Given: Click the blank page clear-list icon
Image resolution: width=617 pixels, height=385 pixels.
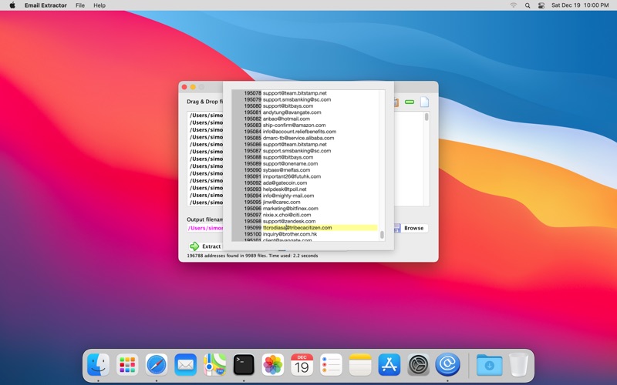Looking at the screenshot, I should click(424, 102).
